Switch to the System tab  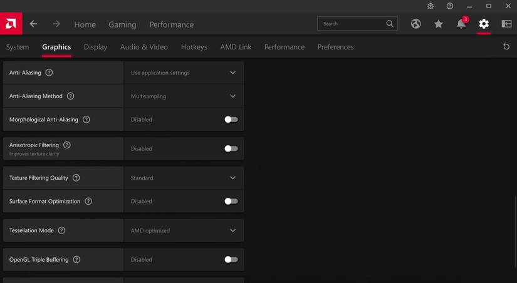pyautogui.click(x=18, y=47)
